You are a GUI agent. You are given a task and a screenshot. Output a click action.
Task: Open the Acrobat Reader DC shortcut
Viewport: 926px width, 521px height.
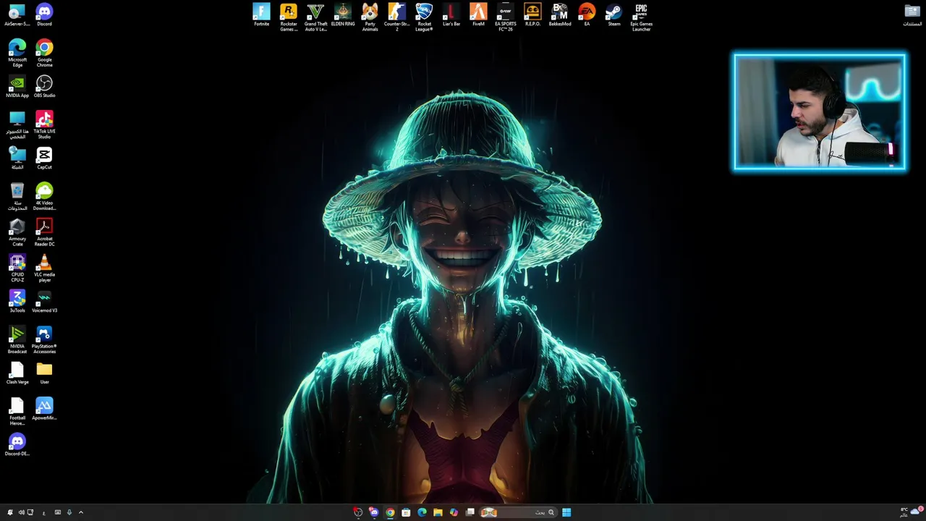tap(44, 233)
